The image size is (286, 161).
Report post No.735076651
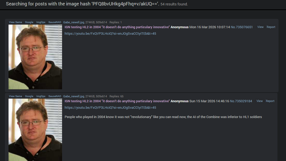271,27
